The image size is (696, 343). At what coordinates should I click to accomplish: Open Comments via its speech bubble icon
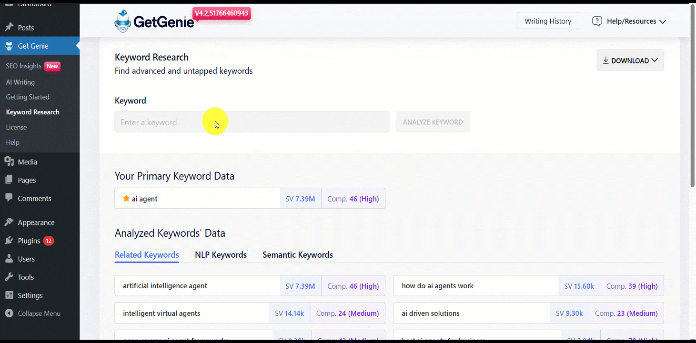click(x=10, y=198)
